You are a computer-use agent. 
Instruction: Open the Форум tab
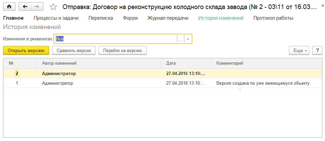[130, 18]
